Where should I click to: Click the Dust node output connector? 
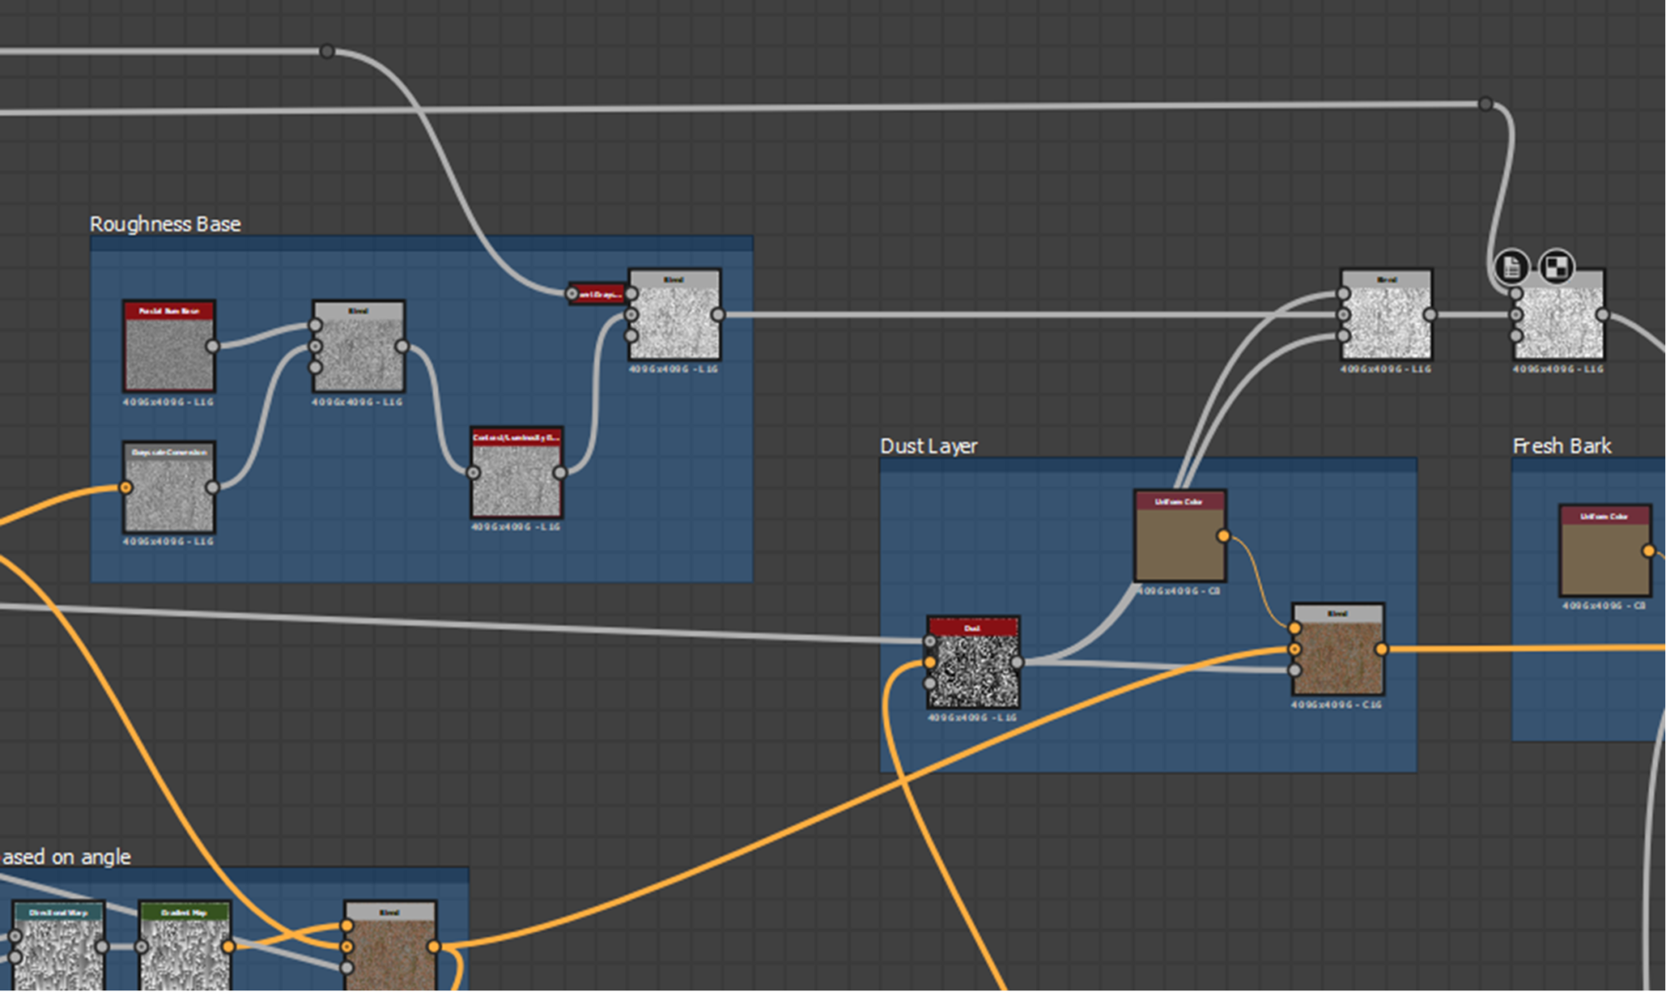(1017, 662)
